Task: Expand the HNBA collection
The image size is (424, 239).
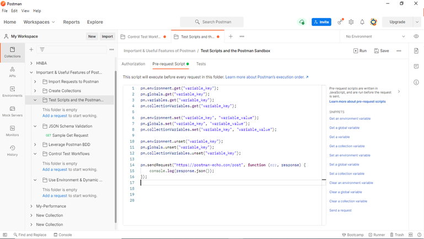Action: click(x=31, y=63)
